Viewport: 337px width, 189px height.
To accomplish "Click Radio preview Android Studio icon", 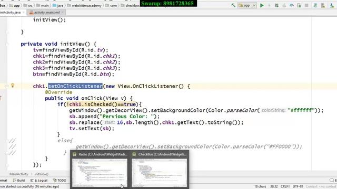I will click(75, 154).
